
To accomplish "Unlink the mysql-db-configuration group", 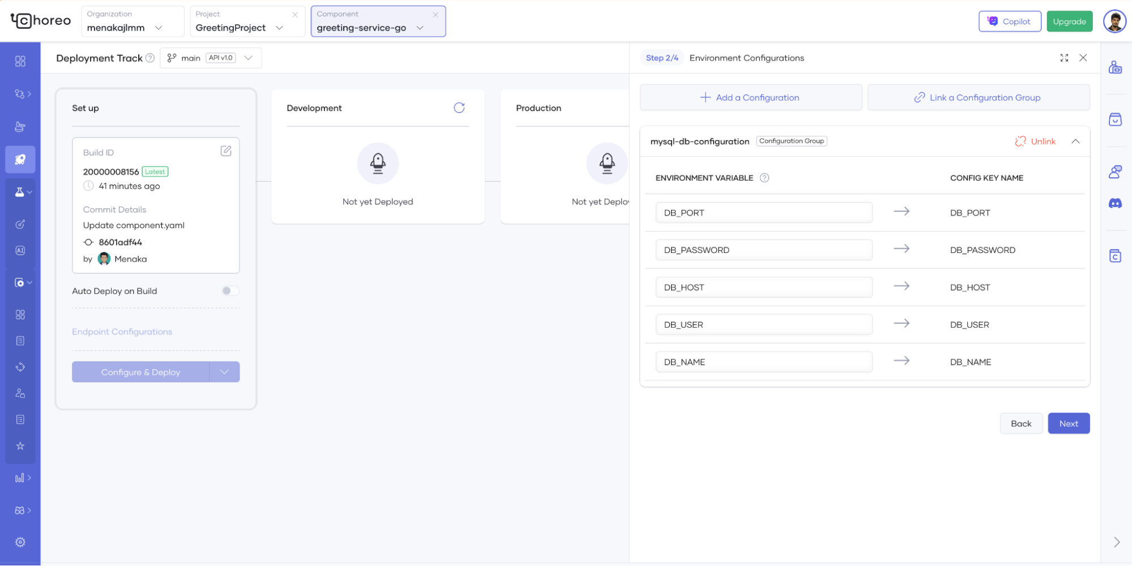I will (1035, 141).
